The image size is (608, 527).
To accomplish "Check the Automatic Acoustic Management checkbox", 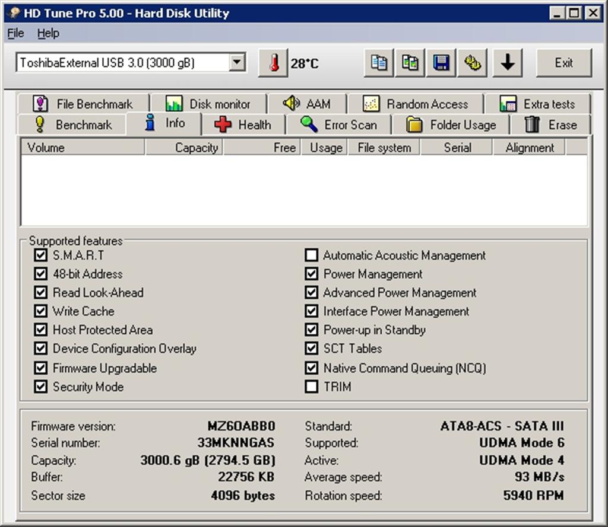I will 311,255.
